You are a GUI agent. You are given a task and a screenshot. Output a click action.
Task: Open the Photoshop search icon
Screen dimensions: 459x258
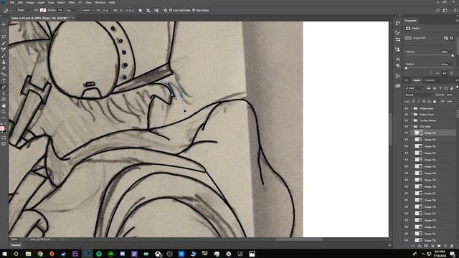(x=437, y=10)
